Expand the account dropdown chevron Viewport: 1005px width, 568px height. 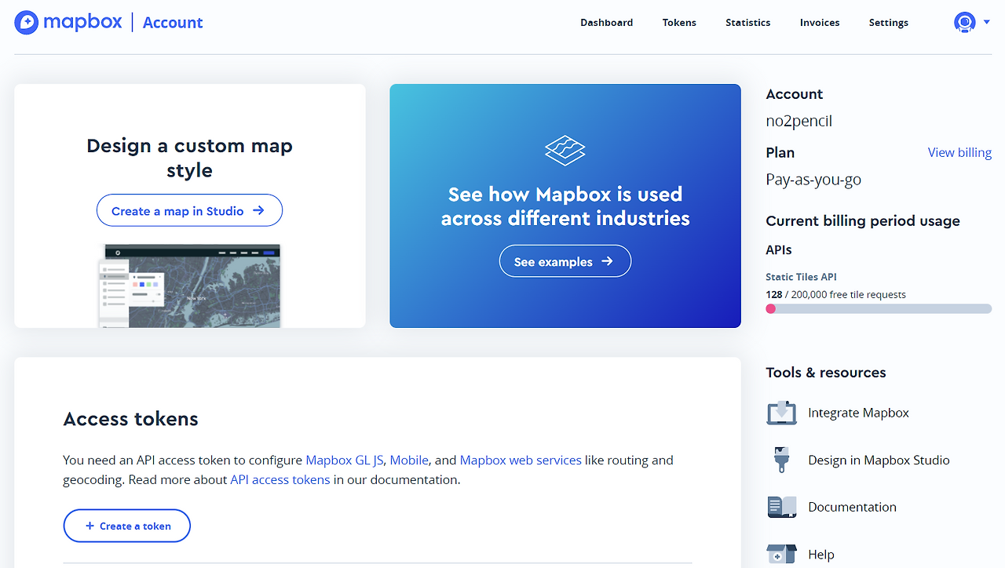point(985,22)
